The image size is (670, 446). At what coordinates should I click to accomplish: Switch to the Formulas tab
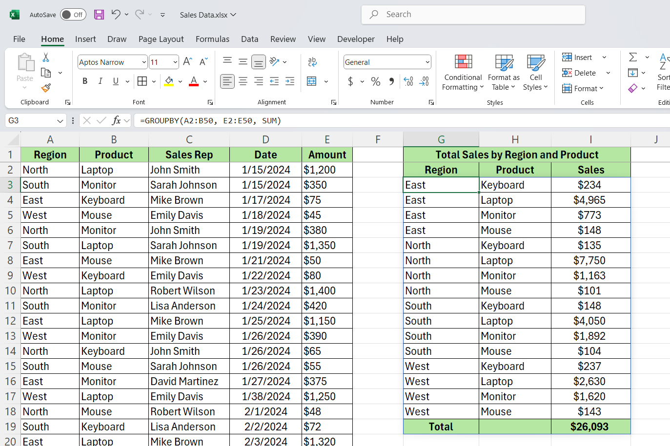pos(212,39)
